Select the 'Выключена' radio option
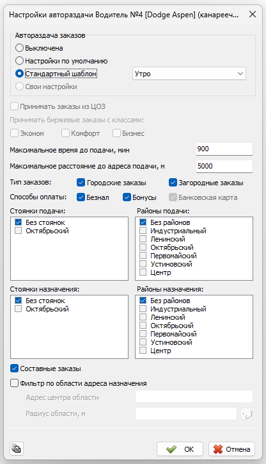 tap(19, 48)
